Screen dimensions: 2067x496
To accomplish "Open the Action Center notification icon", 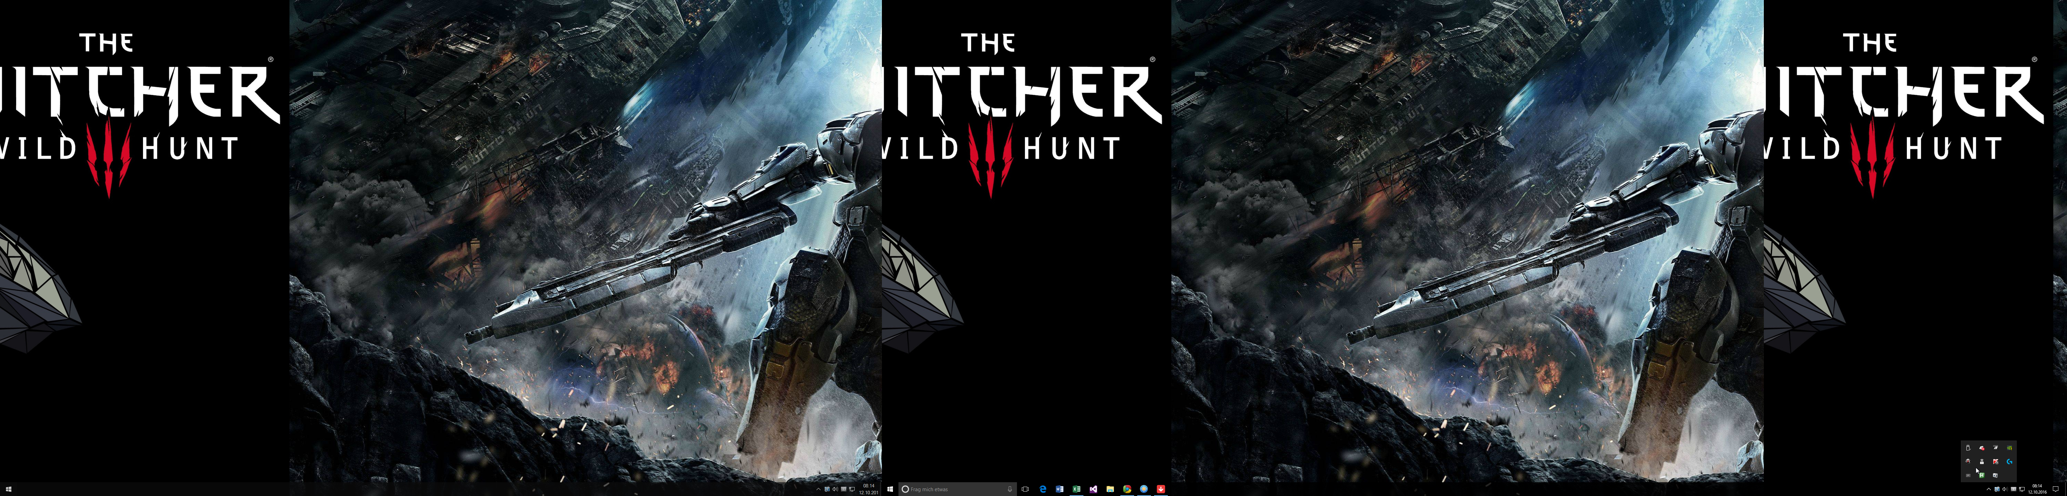I will click(2056, 489).
